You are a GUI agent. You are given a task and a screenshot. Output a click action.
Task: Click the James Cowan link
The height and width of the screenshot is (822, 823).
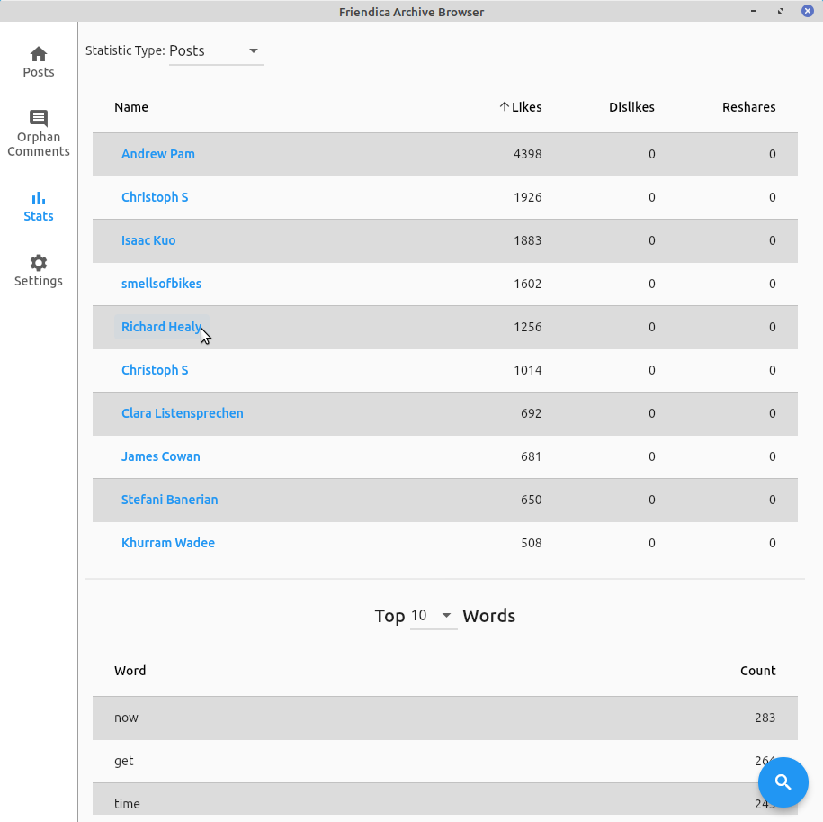pos(161,456)
